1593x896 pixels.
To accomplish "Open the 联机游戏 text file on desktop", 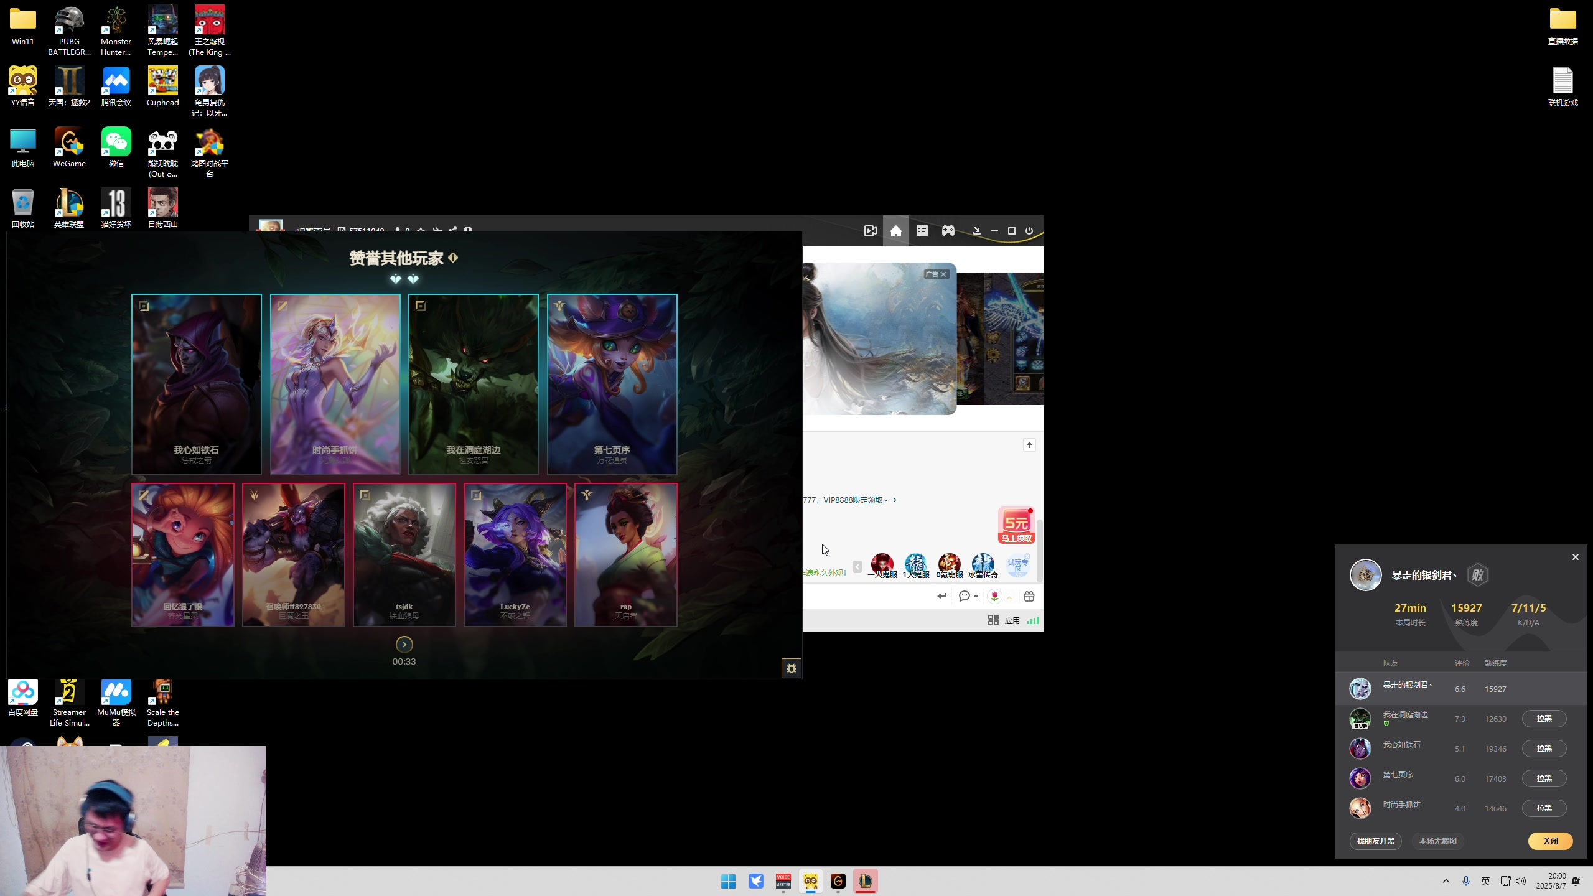I will pyautogui.click(x=1563, y=86).
